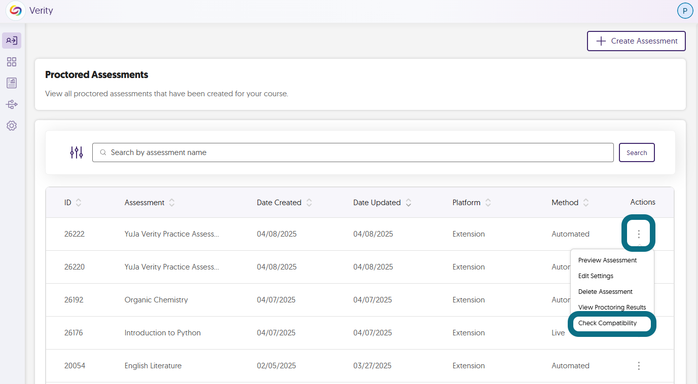
Task: Sort by Date Updated column
Action: click(409, 203)
